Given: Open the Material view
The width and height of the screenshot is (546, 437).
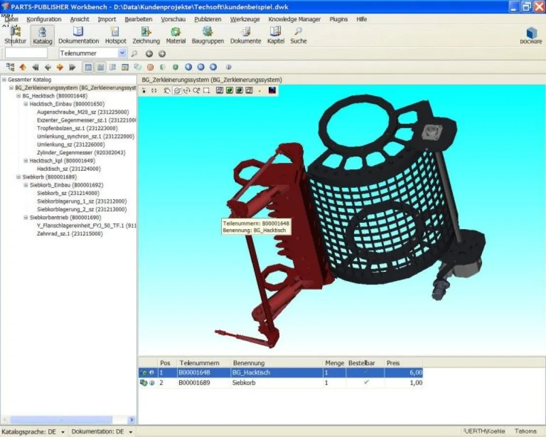Looking at the screenshot, I should (176, 34).
